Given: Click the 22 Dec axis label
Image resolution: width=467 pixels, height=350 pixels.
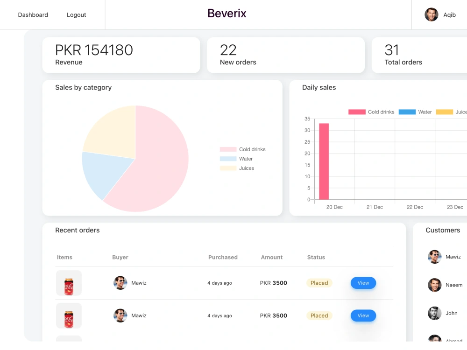Looking at the screenshot, I should [x=415, y=207].
